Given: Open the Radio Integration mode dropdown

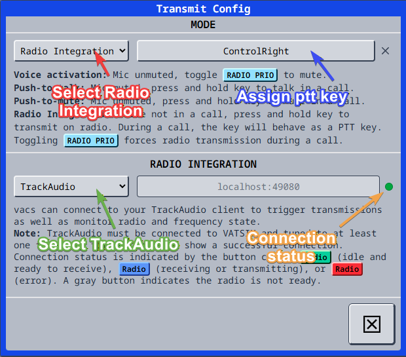Looking at the screenshot, I should click(71, 51).
